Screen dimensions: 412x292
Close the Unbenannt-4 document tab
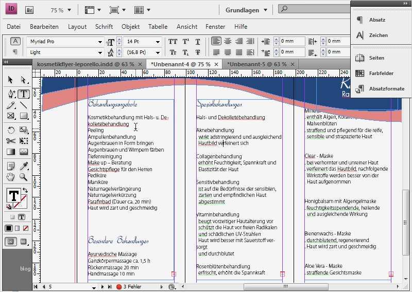click(216, 64)
